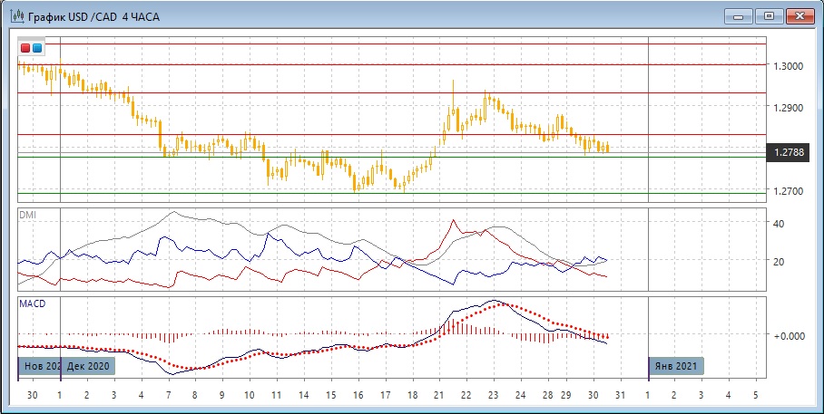
Task: Click the DMI indicator label
Action: (28, 215)
